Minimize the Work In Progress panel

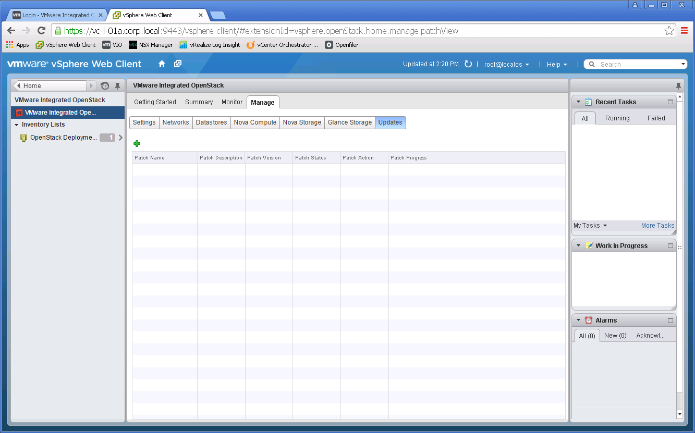(x=670, y=246)
